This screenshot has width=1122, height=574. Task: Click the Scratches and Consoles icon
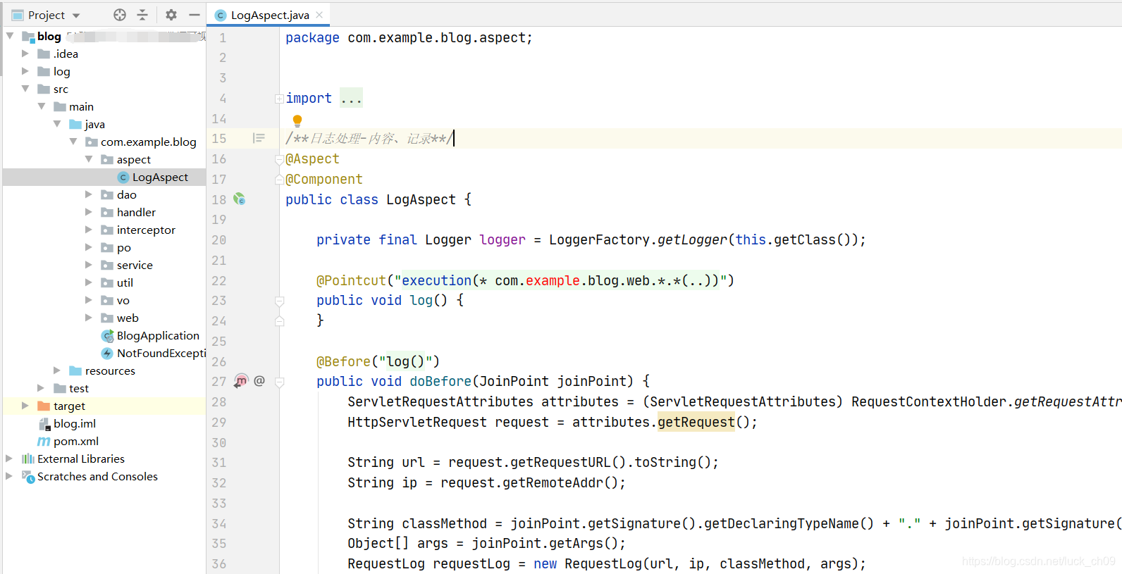point(28,477)
